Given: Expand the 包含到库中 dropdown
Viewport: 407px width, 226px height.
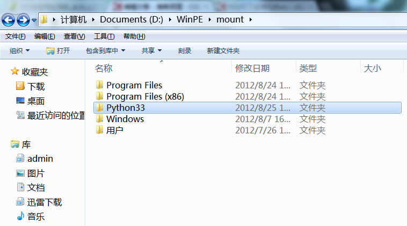Looking at the screenshot, I should click(105, 51).
